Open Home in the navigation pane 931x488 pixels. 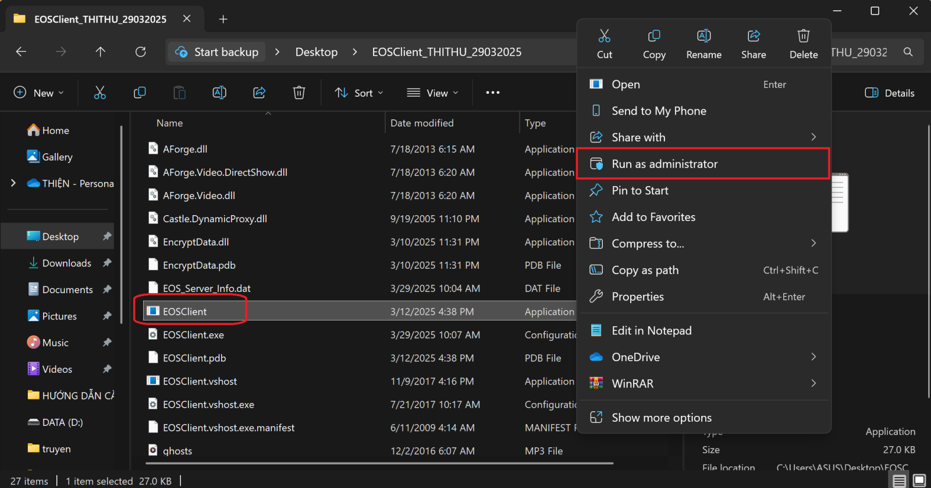48,130
